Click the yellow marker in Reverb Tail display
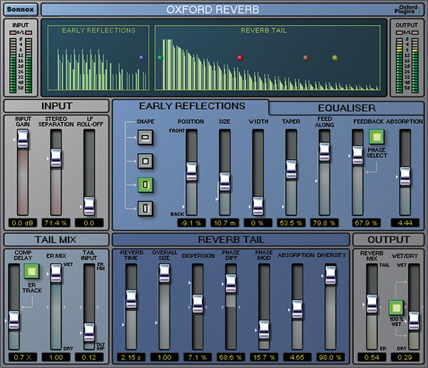This screenshot has width=428, height=368. pyautogui.click(x=335, y=57)
